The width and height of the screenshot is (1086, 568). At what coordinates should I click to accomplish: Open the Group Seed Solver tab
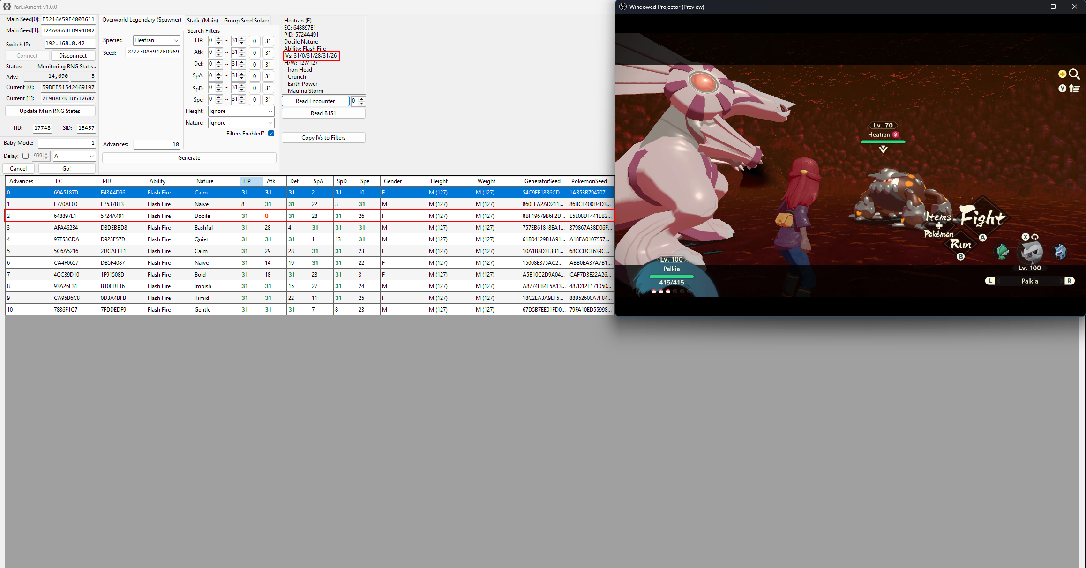(247, 21)
